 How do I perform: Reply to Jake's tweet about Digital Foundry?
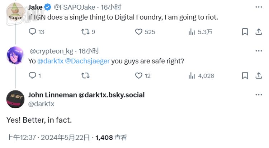click(x=32, y=32)
